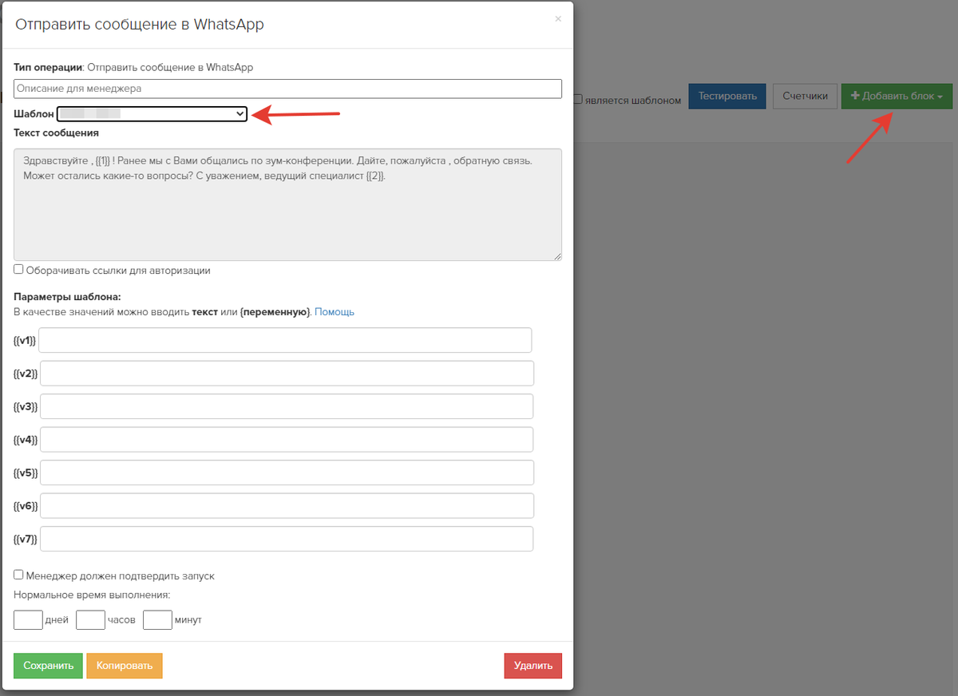Viewport: 958px width, 696px height.
Task: Click the dialog title Отправить сообщение в WhatsApp
Action: [x=140, y=25]
